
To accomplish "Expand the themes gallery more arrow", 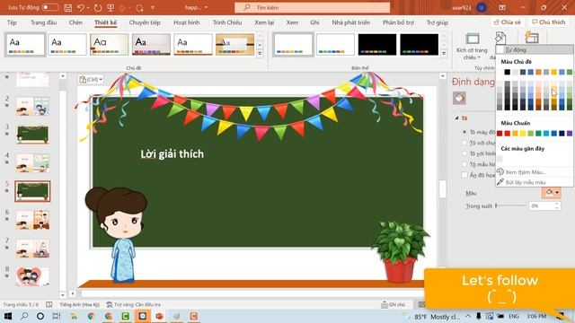I will tap(260, 54).
